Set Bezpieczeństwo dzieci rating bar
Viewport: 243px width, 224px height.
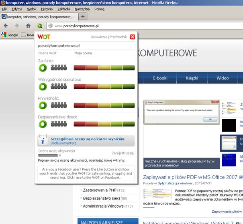click(x=104, y=124)
